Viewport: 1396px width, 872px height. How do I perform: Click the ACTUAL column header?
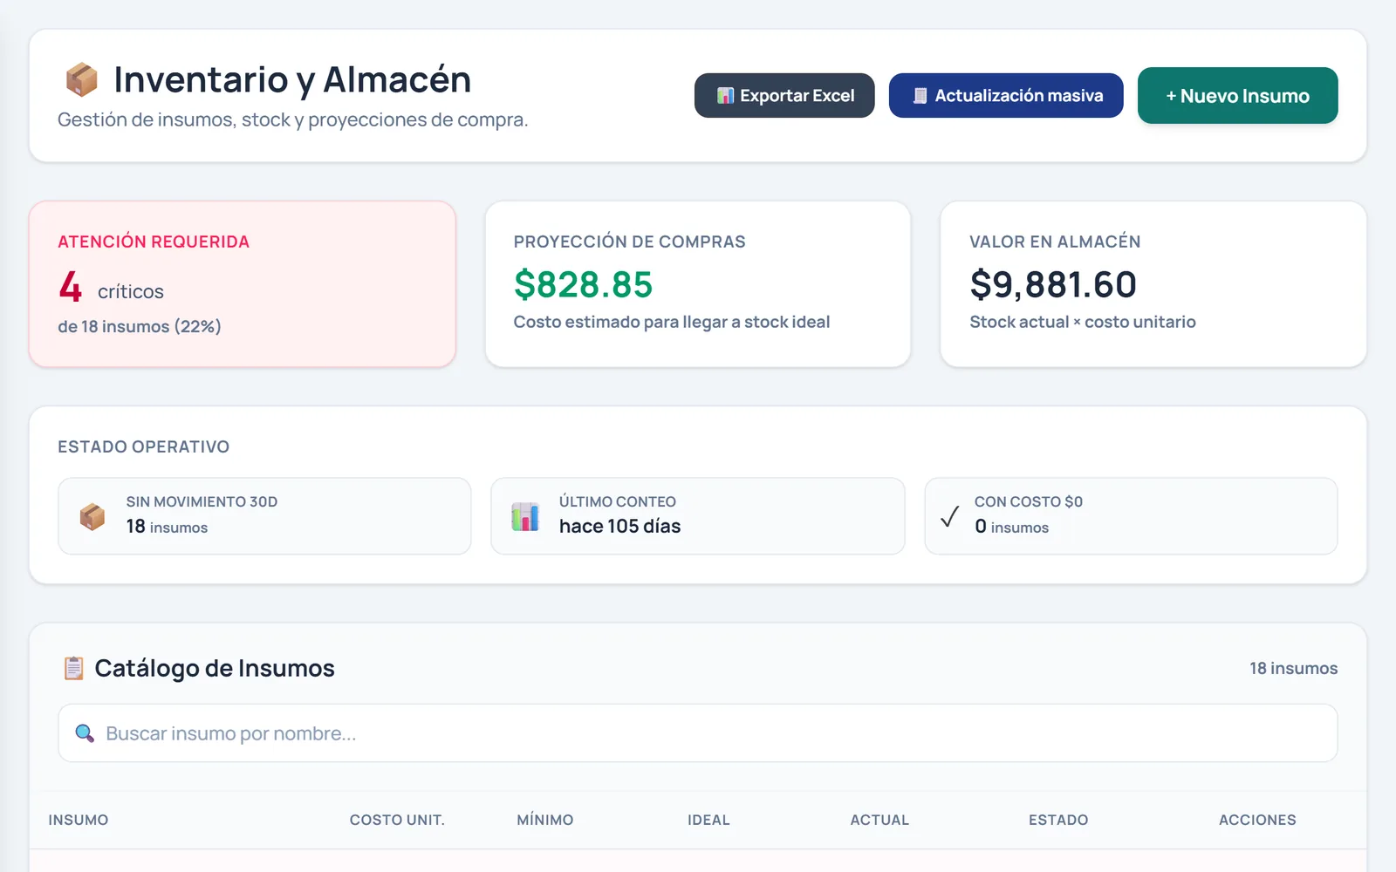tap(879, 820)
